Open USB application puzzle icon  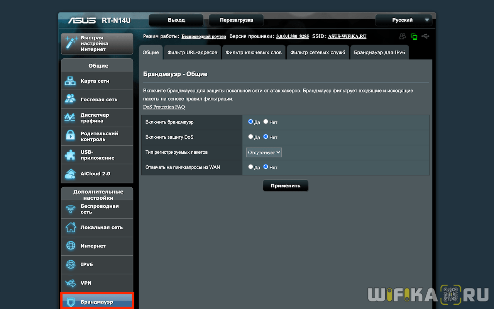pyautogui.click(x=71, y=155)
